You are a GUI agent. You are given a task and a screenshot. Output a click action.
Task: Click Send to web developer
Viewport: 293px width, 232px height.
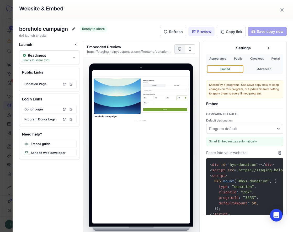49,153
